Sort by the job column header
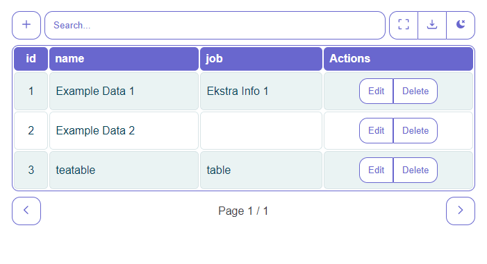This screenshot has width=487, height=264. [x=261, y=59]
